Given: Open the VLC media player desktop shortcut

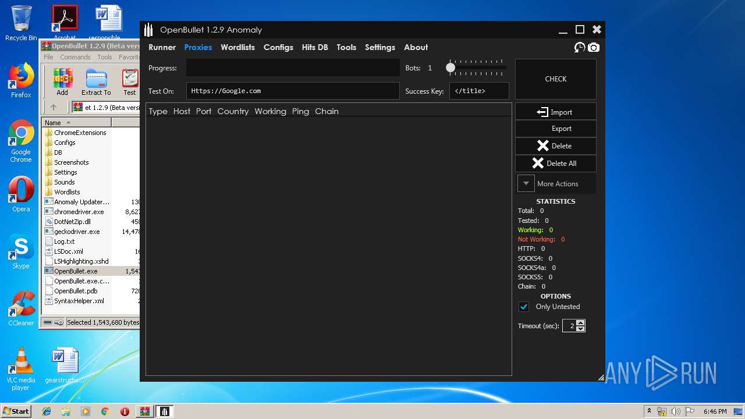Looking at the screenshot, I should click(x=21, y=369).
